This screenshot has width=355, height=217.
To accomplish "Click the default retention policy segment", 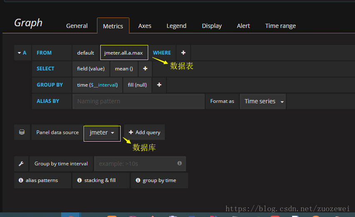I will point(86,53).
